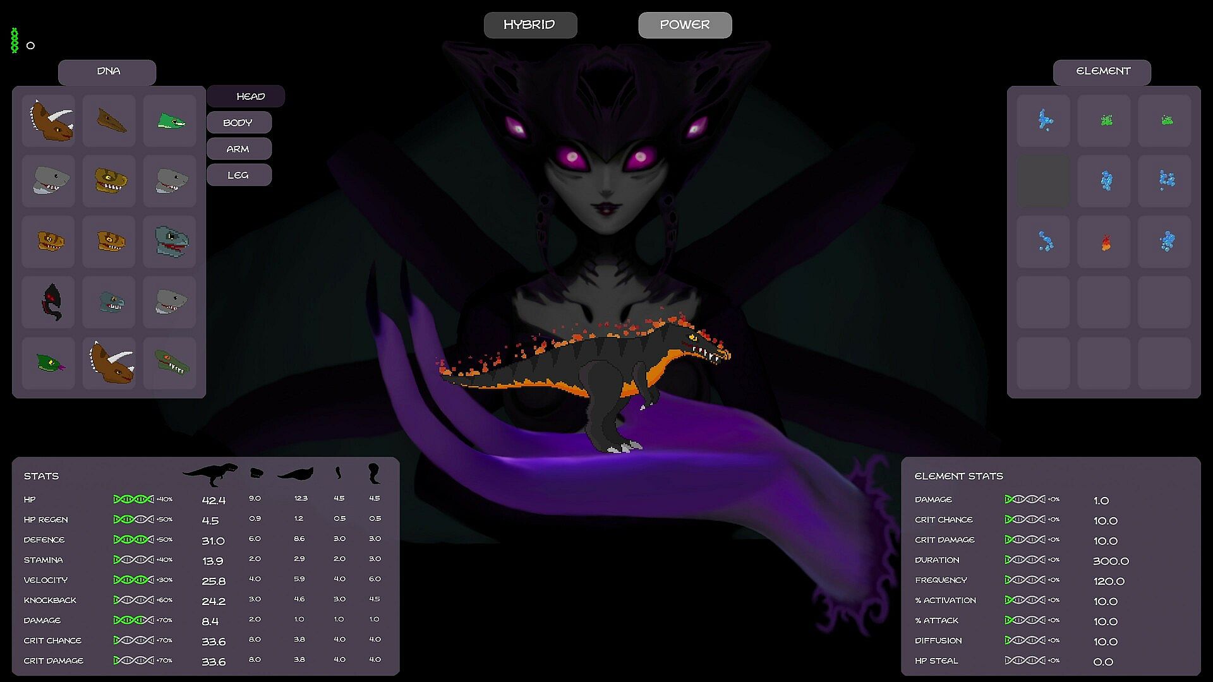Choose the LEG part category

click(238, 175)
